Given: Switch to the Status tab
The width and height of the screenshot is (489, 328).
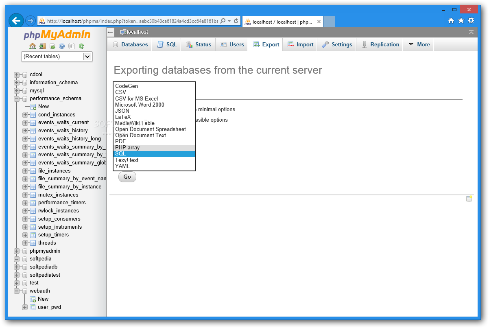Looking at the screenshot, I should pos(199,44).
